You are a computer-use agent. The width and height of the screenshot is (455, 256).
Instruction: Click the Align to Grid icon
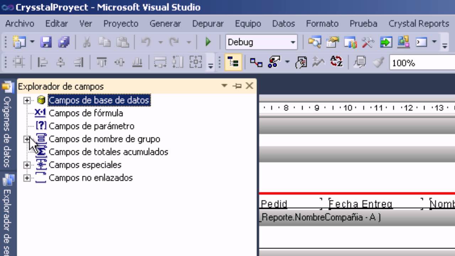(19, 63)
